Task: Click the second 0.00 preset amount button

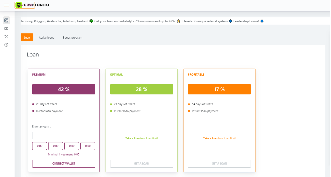Action: tap(56, 146)
